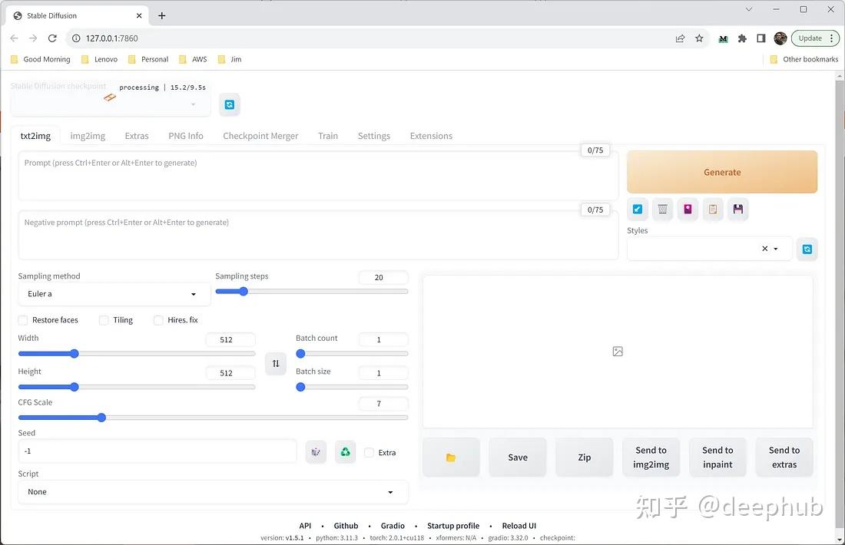Image resolution: width=845 pixels, height=545 pixels.
Task: Click the image placeholder icon
Action: pyautogui.click(x=618, y=352)
